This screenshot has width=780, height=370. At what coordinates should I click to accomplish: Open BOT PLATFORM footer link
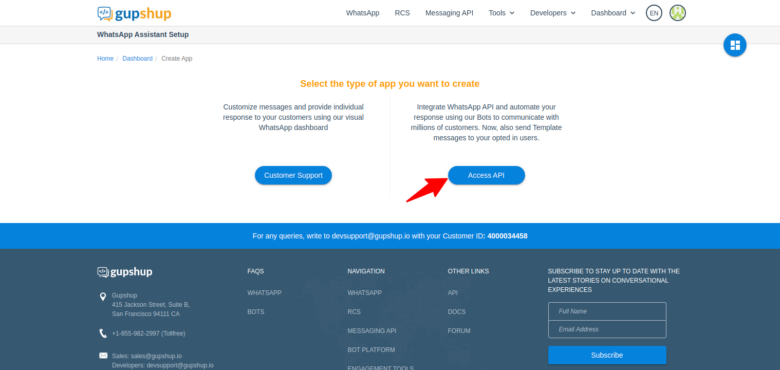pos(371,350)
